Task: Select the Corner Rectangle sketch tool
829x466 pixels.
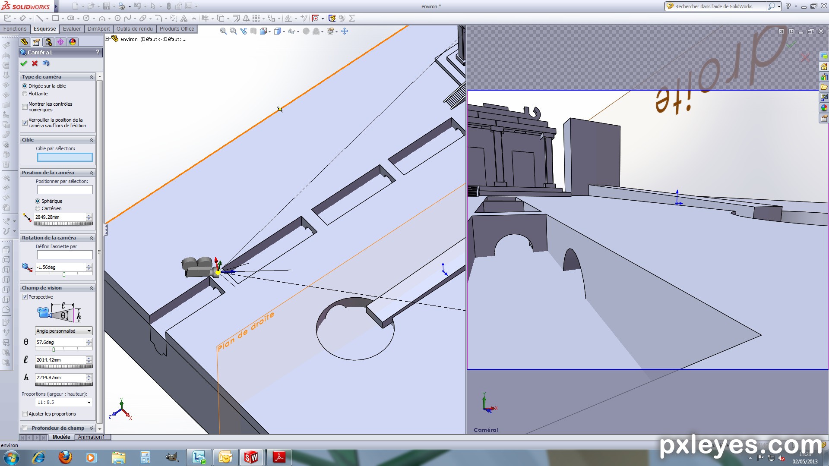Action: 55,18
